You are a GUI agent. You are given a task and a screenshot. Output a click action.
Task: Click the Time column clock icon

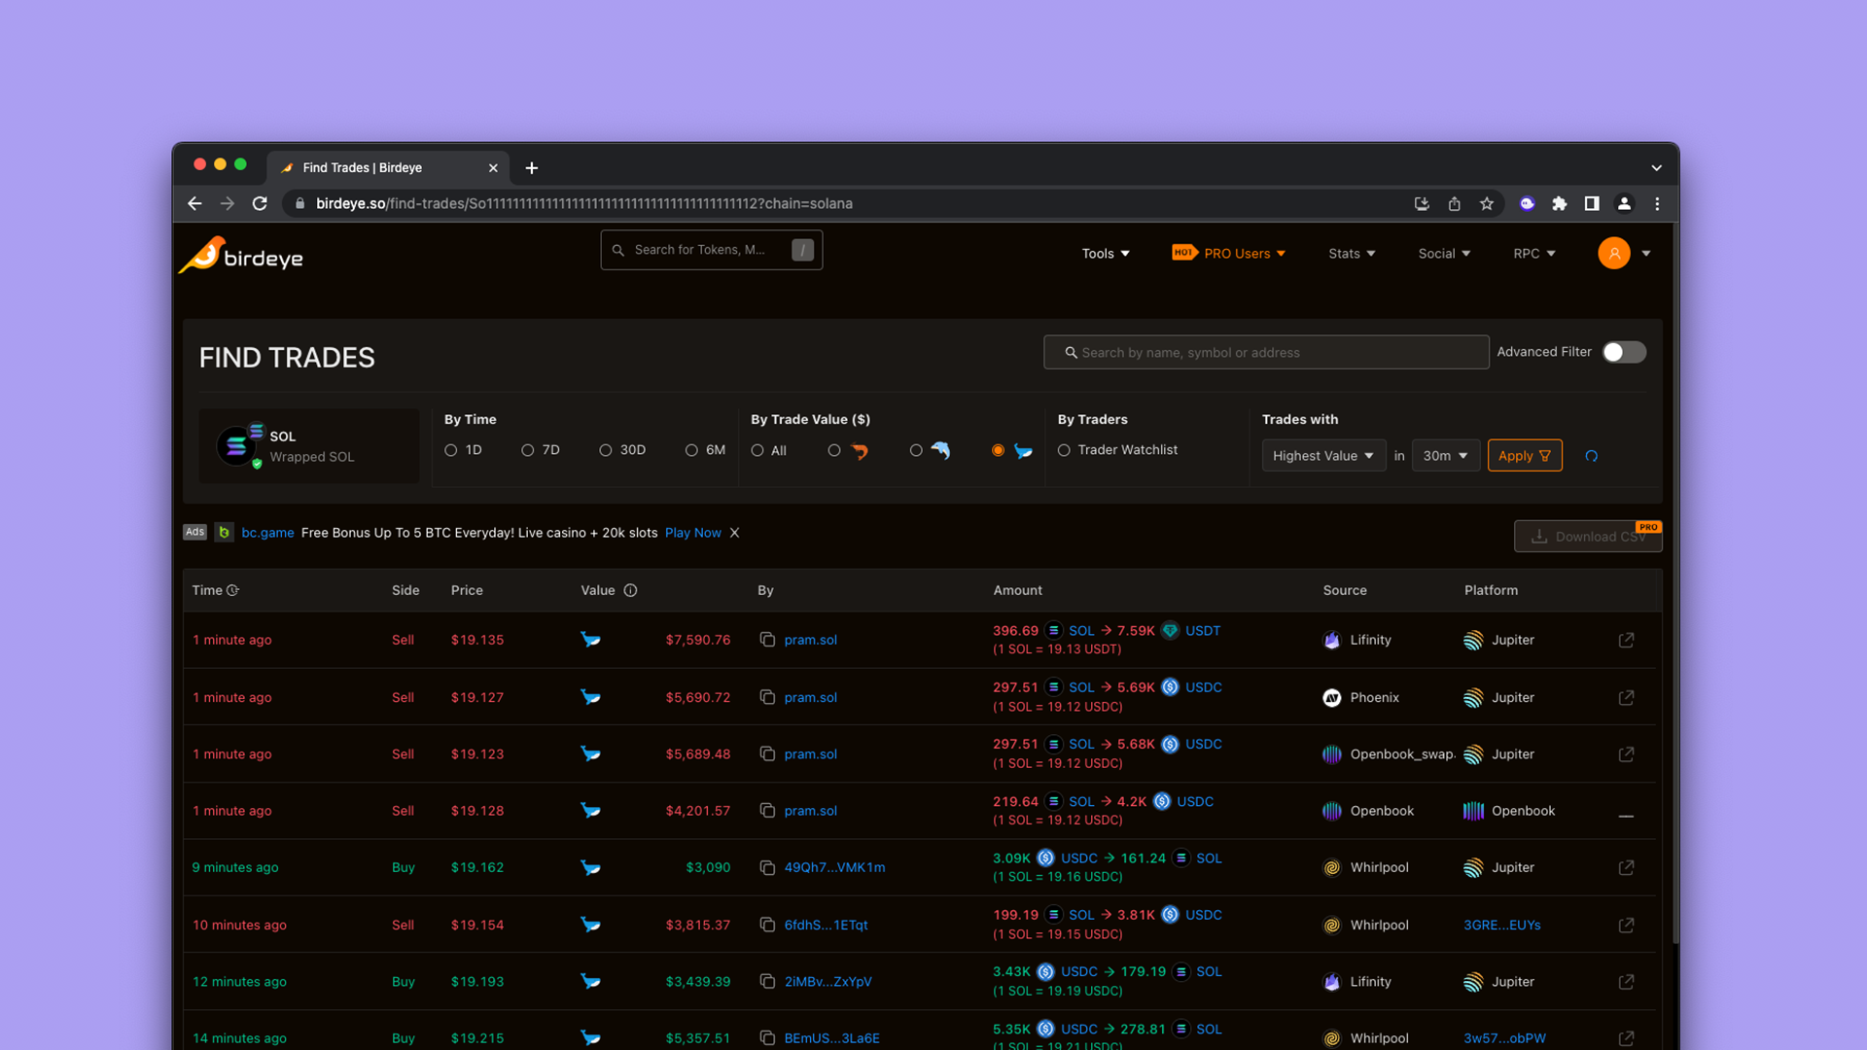coord(232,590)
